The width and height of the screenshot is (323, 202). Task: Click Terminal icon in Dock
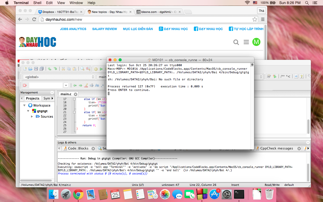239,194
